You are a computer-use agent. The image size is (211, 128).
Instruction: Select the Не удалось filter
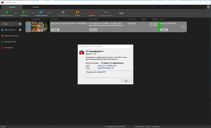tap(11, 48)
